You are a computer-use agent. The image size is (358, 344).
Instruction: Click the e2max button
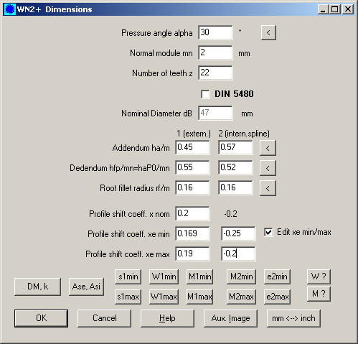pyautogui.click(x=277, y=297)
